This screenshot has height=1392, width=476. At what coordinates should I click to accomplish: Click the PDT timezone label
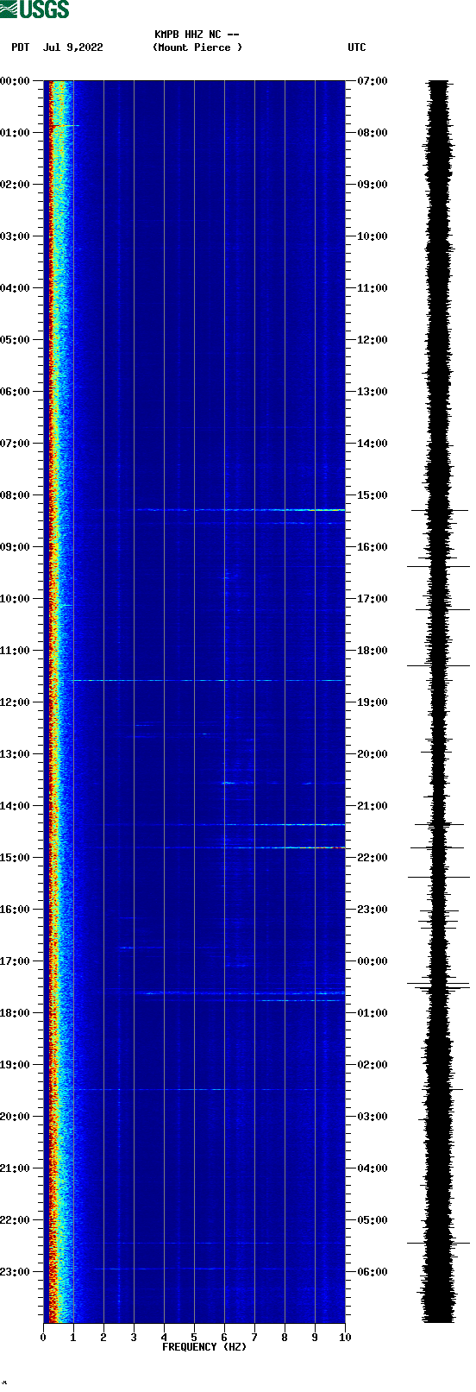(x=21, y=47)
